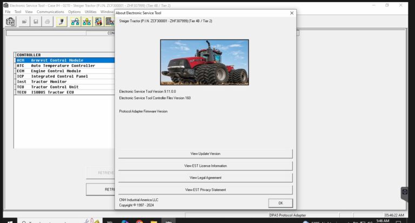The width and height of the screenshot is (415, 223).
Task: Click the CNH Industrial America LLC text
Action: coord(138,200)
